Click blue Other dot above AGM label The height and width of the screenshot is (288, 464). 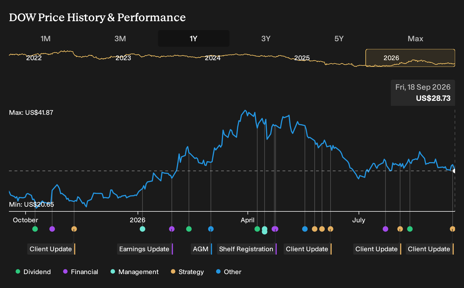point(211,229)
